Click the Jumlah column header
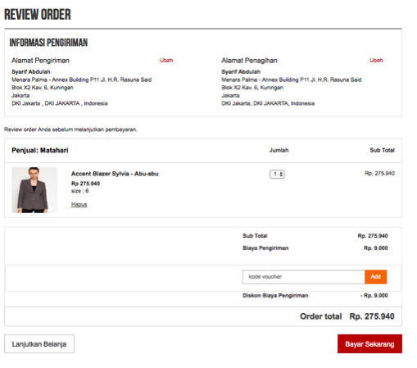Viewport: 417px width, 368px height. (x=279, y=150)
